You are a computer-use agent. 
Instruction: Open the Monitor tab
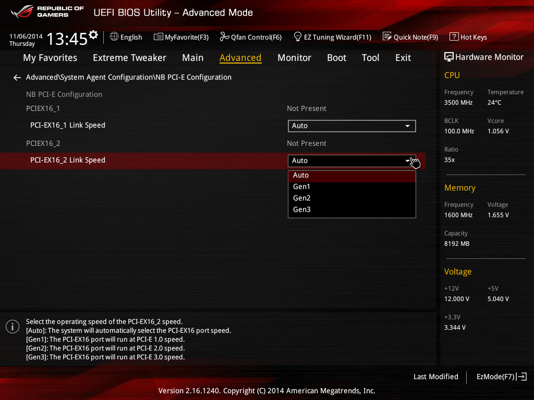(x=294, y=58)
